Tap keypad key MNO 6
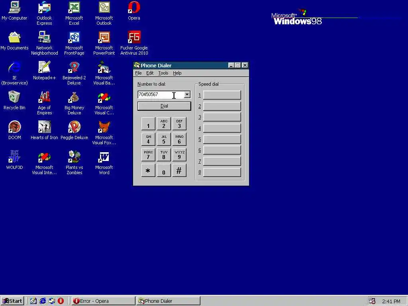 pyautogui.click(x=179, y=139)
